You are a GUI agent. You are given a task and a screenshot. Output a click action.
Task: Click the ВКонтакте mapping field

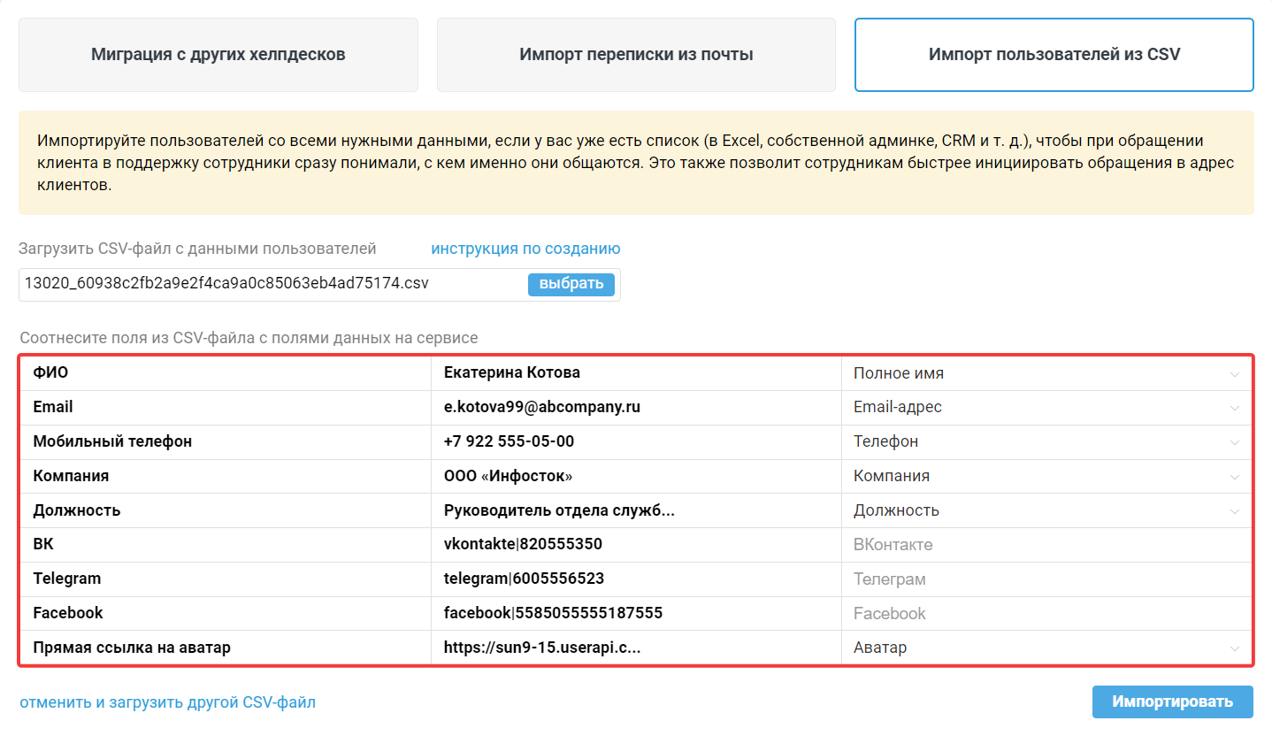pyautogui.click(x=1046, y=545)
